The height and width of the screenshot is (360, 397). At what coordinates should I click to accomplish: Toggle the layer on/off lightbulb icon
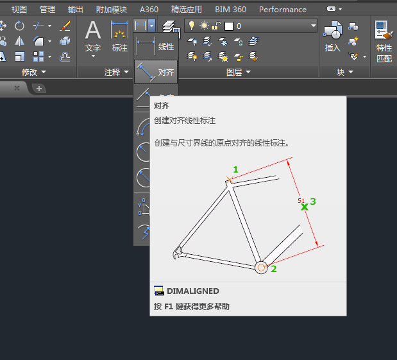191,26
